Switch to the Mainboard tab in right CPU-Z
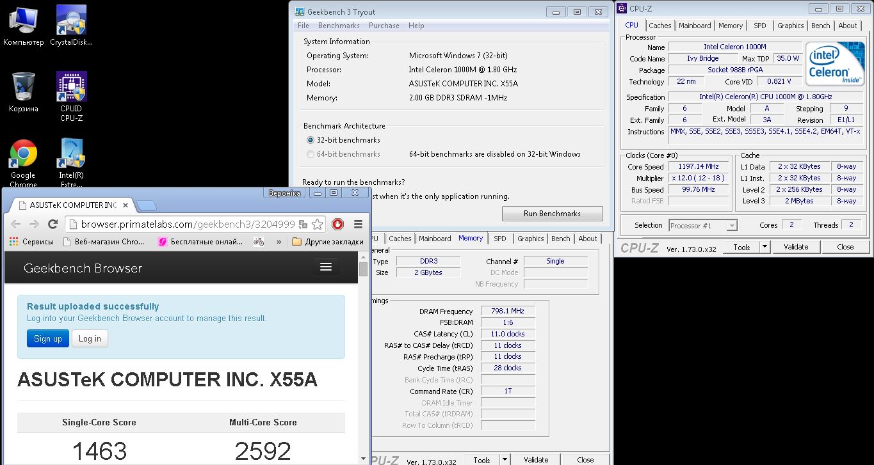This screenshot has height=465, width=874. click(695, 26)
